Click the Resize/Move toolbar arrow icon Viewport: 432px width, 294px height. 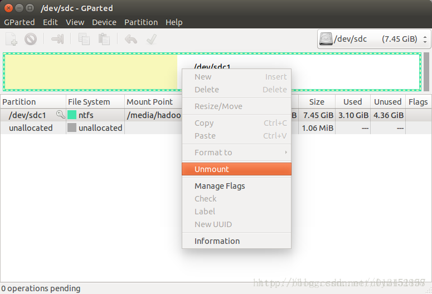(x=57, y=39)
